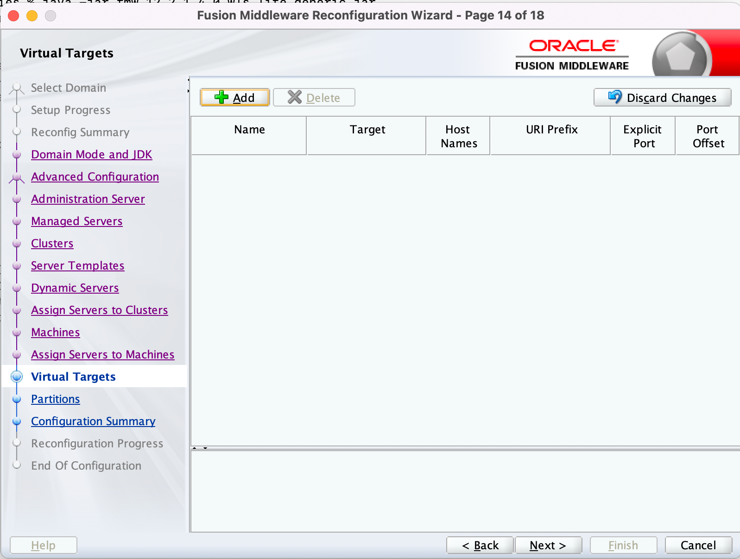
Task: Click the Partitions step bullet marker
Action: (x=17, y=399)
